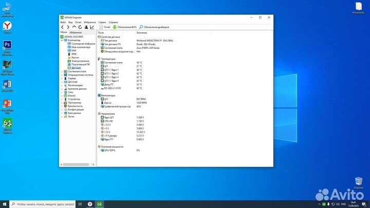Expand the Сеть tree node
The width and height of the screenshot is (370, 208).
(x=62, y=92)
